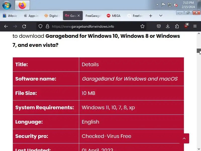The width and height of the screenshot is (201, 151).
Task: Bookmark this page with star icon
Action: (x=142, y=26)
